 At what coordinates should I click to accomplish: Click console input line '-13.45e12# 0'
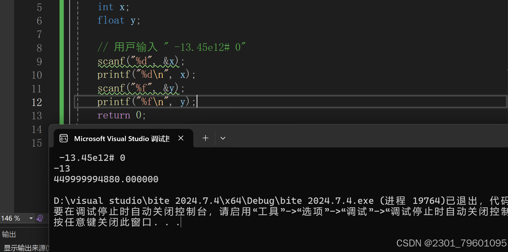pyautogui.click(x=92, y=158)
